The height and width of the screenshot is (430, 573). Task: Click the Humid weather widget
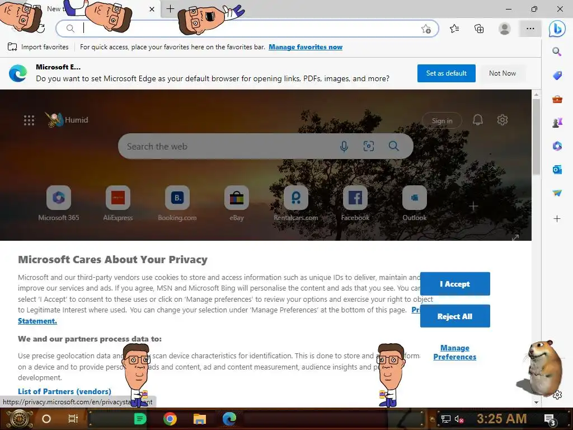click(67, 120)
